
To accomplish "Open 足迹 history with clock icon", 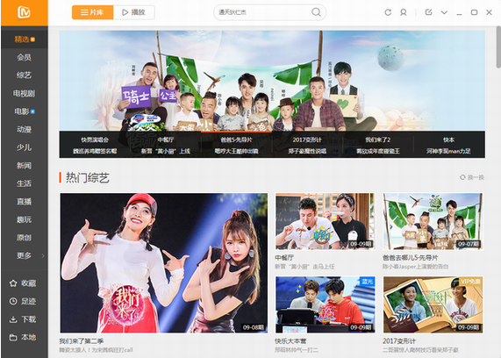I will 22,301.
